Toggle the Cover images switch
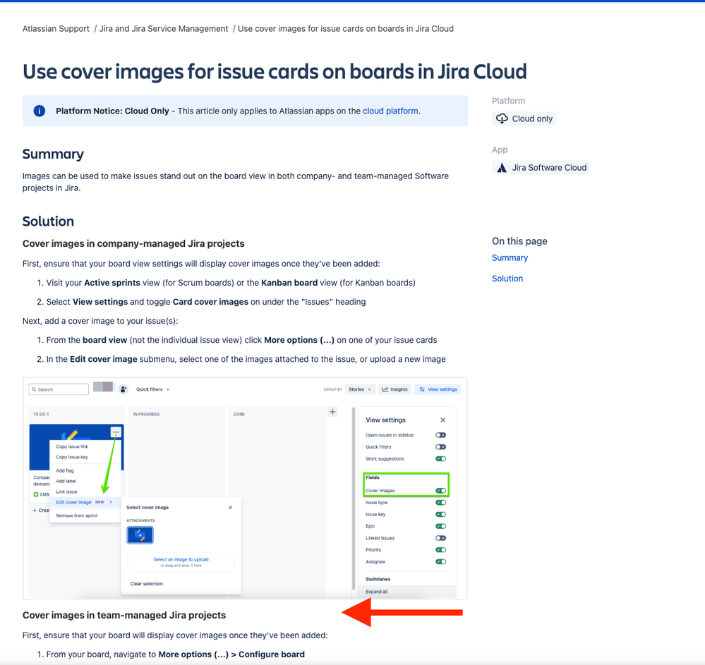 point(440,491)
